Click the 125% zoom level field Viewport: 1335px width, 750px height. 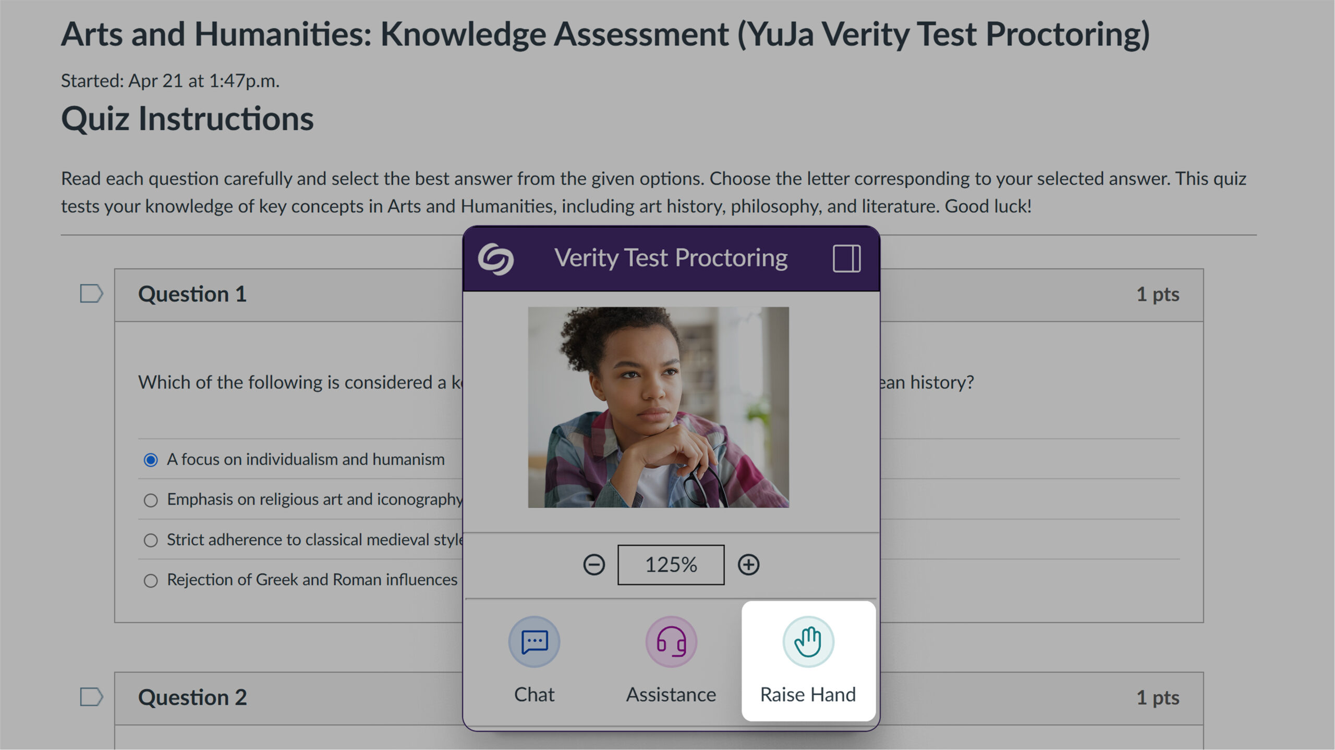coord(671,565)
